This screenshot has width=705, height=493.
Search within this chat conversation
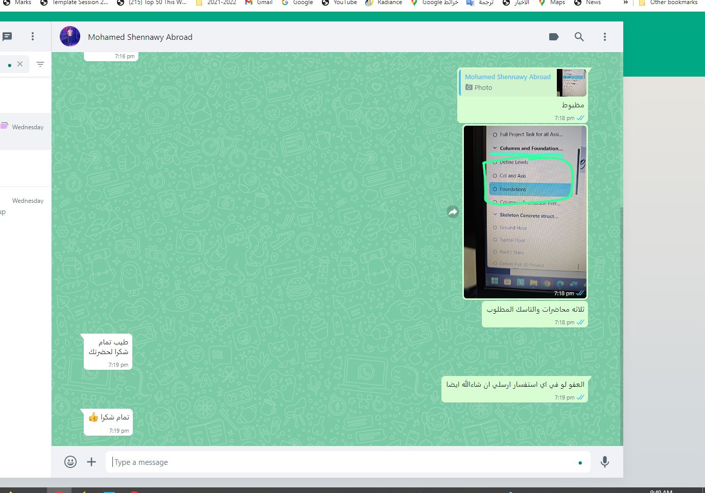pyautogui.click(x=579, y=37)
